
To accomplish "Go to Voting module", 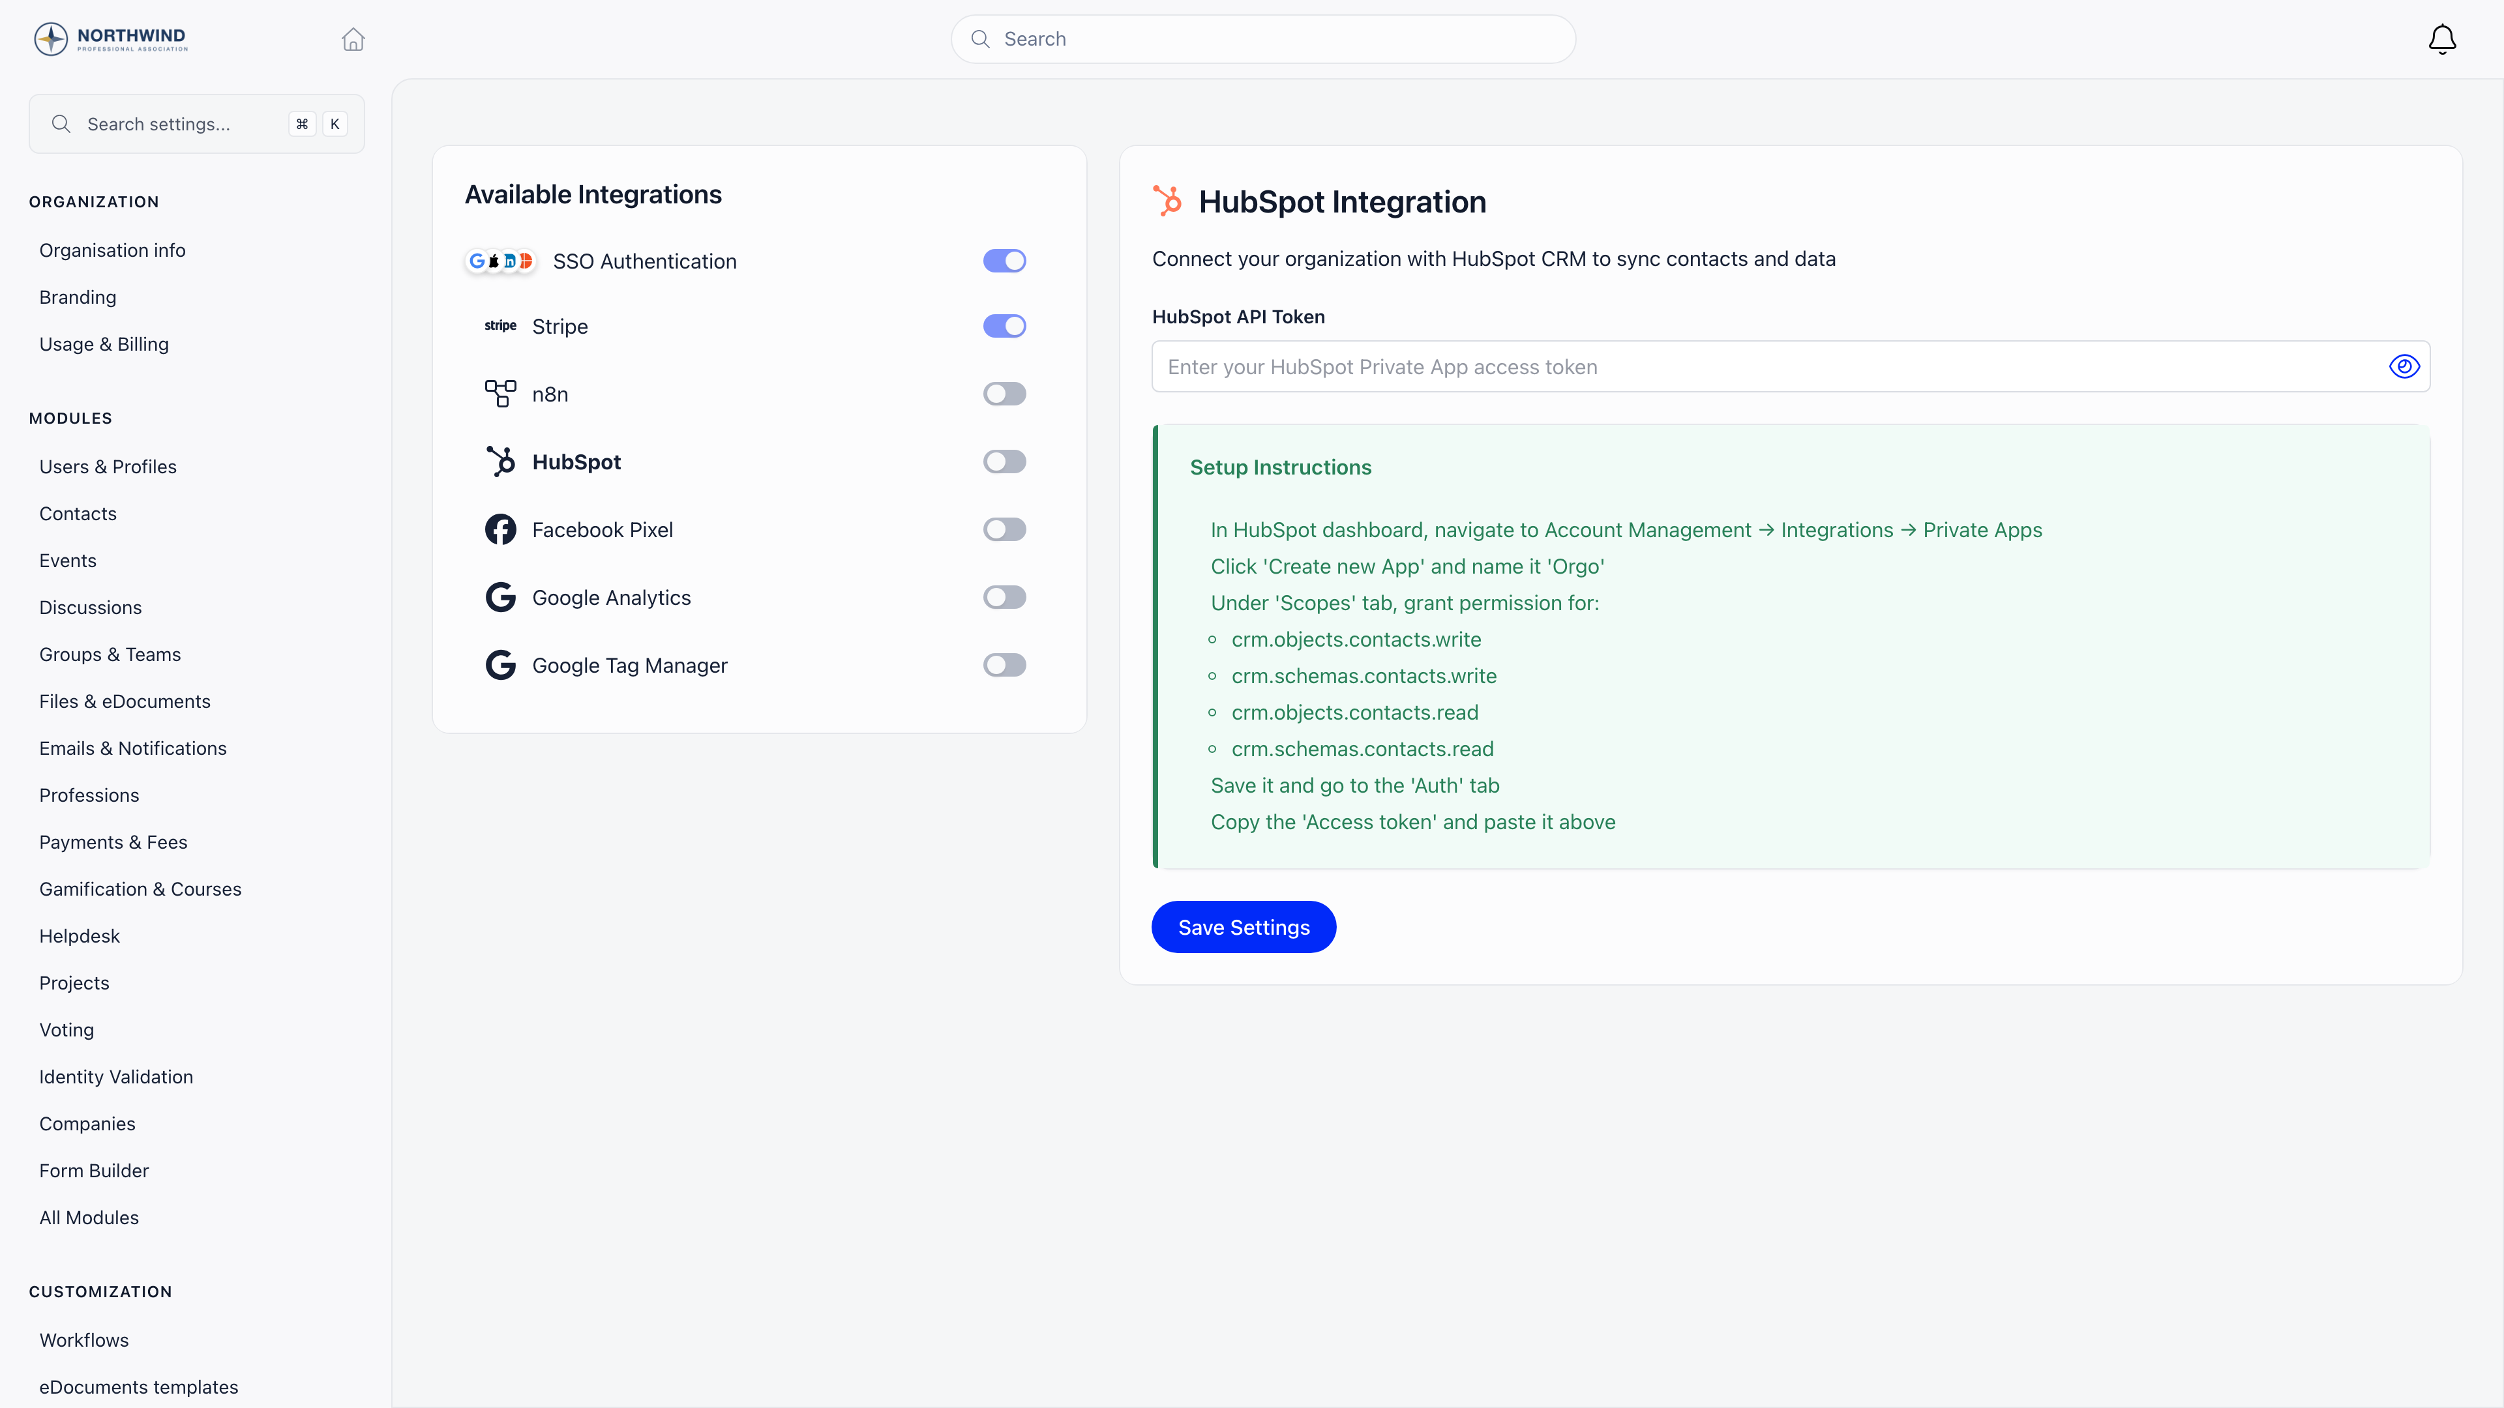I will point(67,1030).
